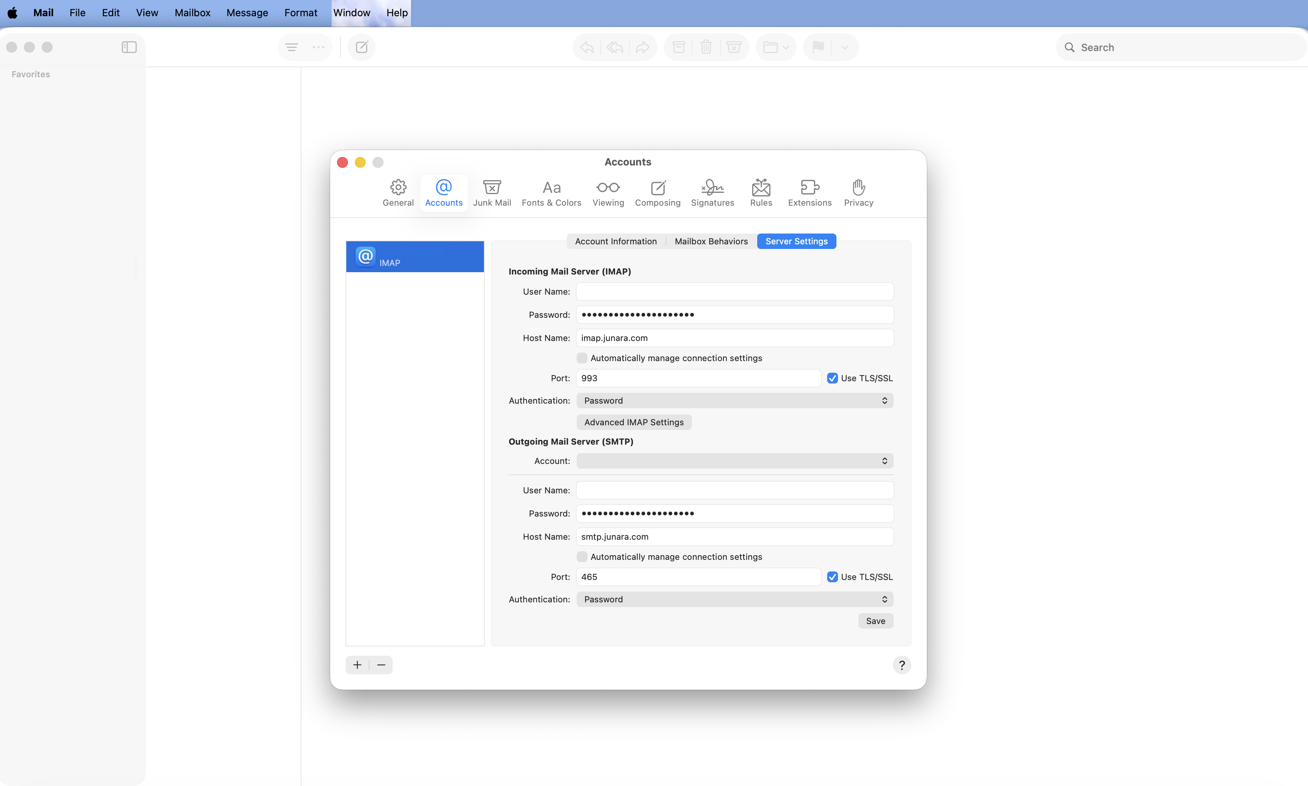Toggle SMTP automatically manage connection settings
Image resolution: width=1308 pixels, height=786 pixels.
[x=582, y=557]
